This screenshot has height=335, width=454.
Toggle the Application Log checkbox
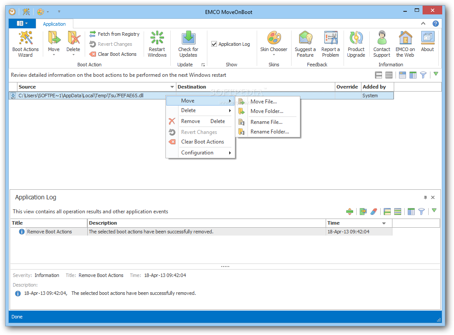pyautogui.click(x=214, y=44)
